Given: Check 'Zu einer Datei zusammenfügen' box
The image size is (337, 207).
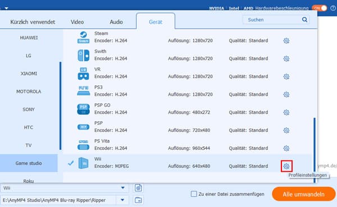Looking at the screenshot, I should coord(194,194).
